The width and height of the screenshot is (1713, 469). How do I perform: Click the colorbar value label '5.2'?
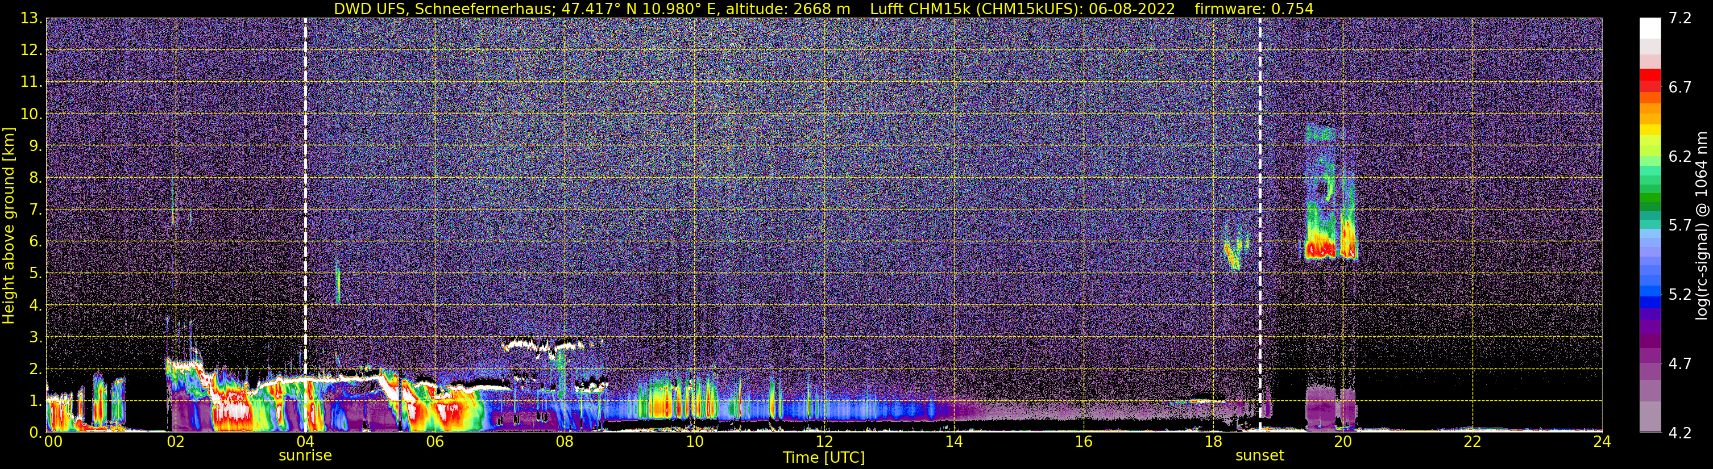pyautogui.click(x=1680, y=295)
